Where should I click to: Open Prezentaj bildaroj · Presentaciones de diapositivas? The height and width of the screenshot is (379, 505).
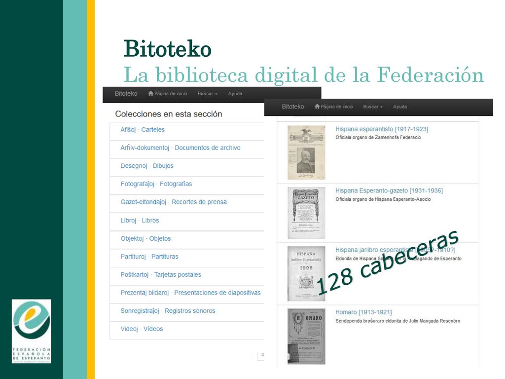[x=191, y=293]
